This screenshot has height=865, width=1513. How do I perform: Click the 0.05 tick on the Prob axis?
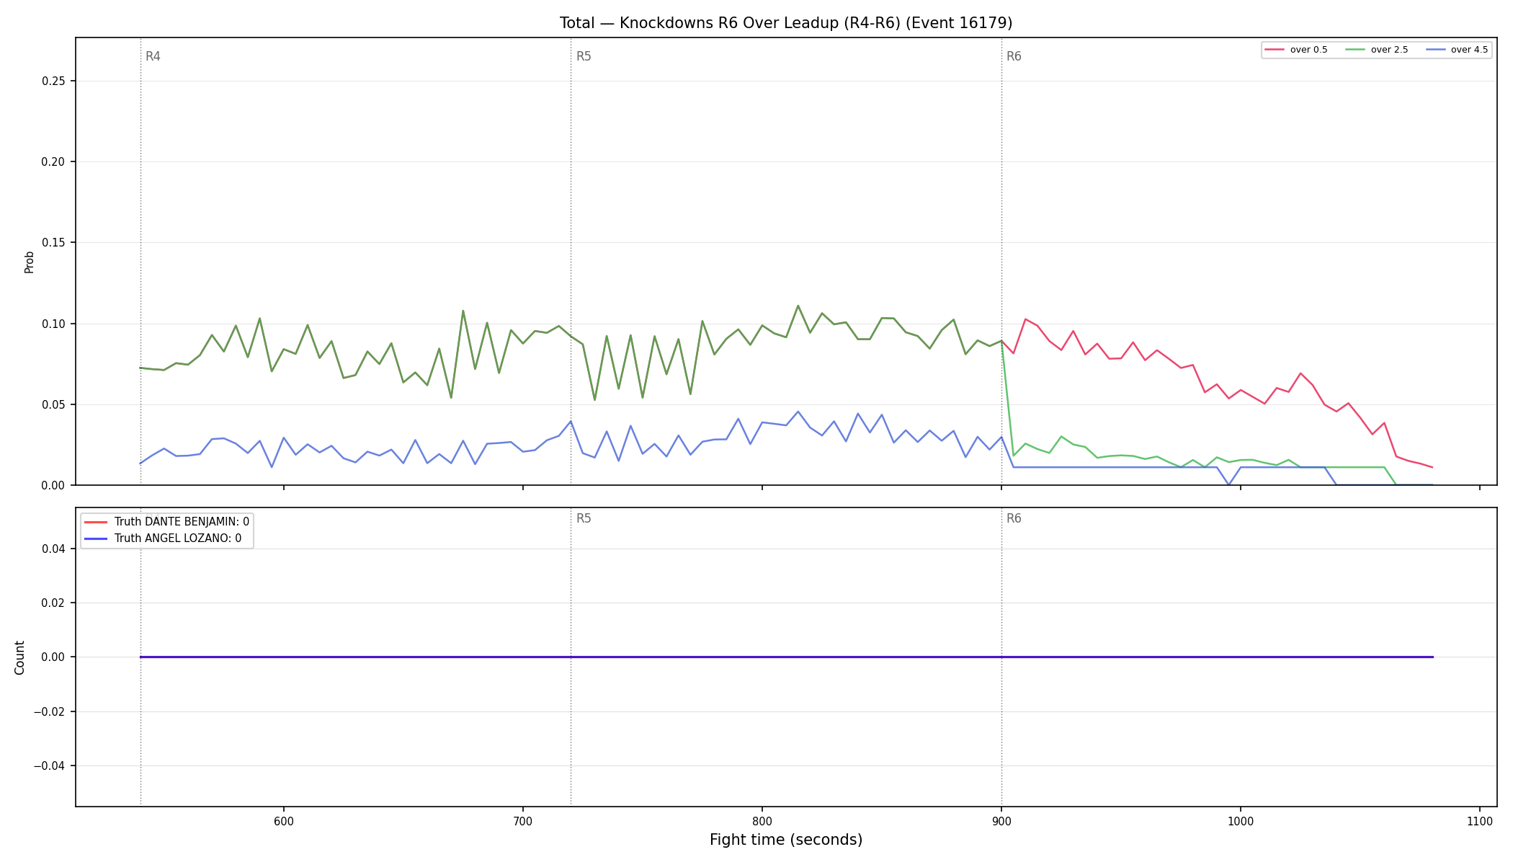pos(53,404)
